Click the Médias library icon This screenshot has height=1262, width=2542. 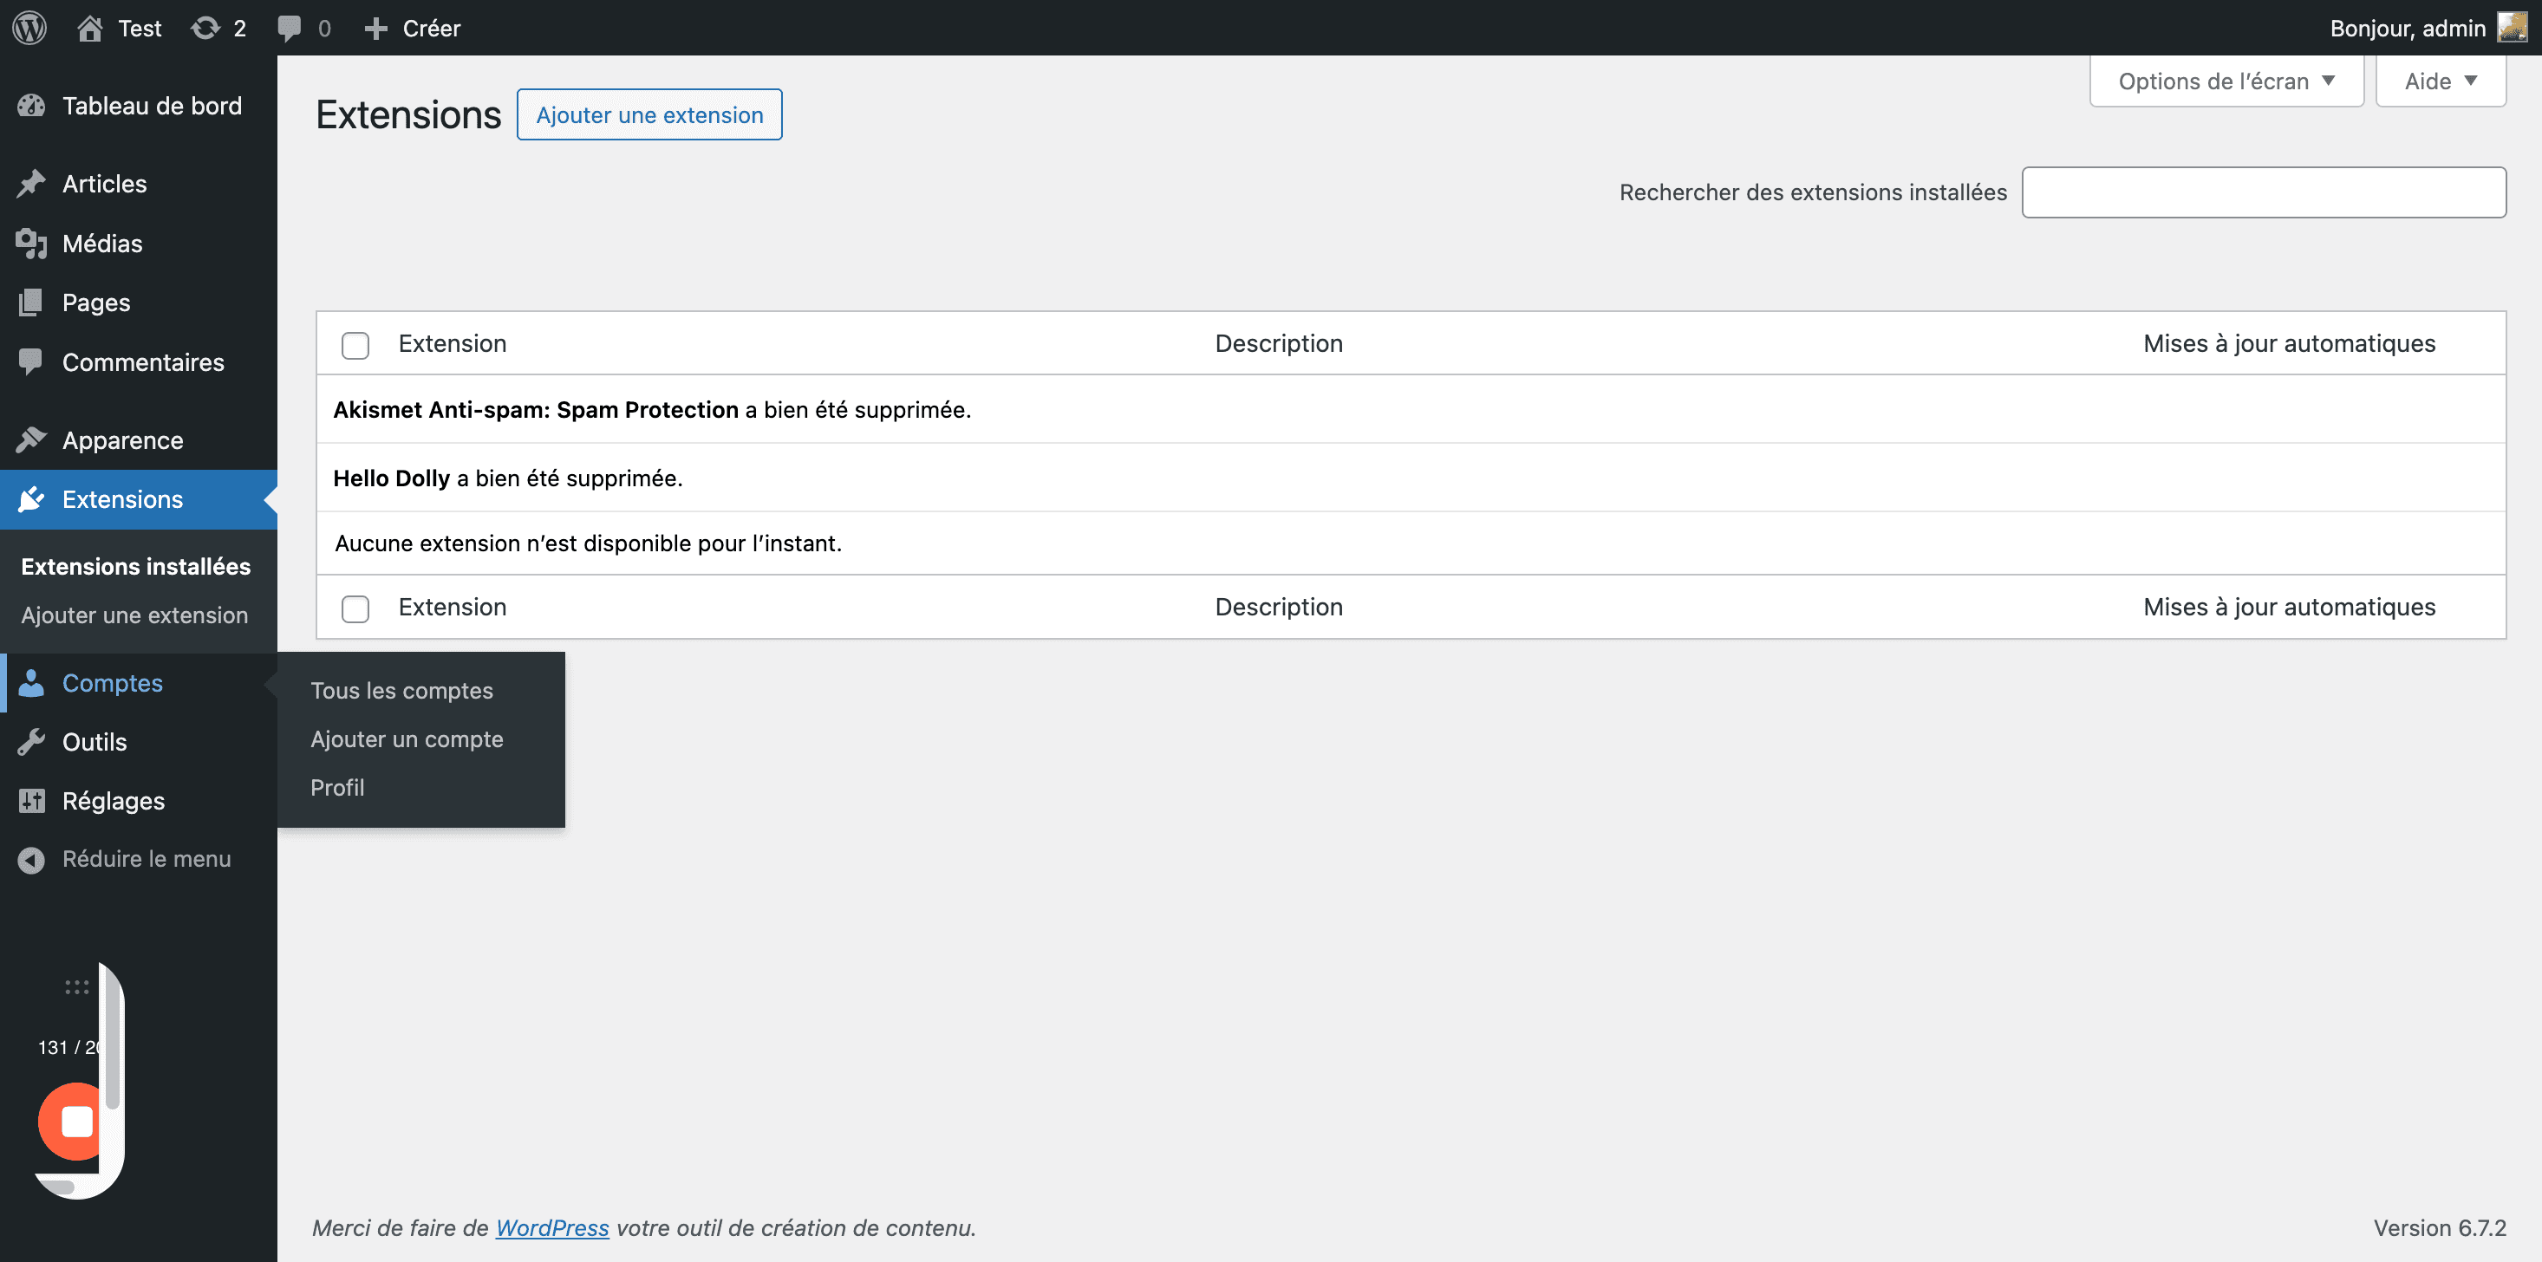tap(31, 244)
